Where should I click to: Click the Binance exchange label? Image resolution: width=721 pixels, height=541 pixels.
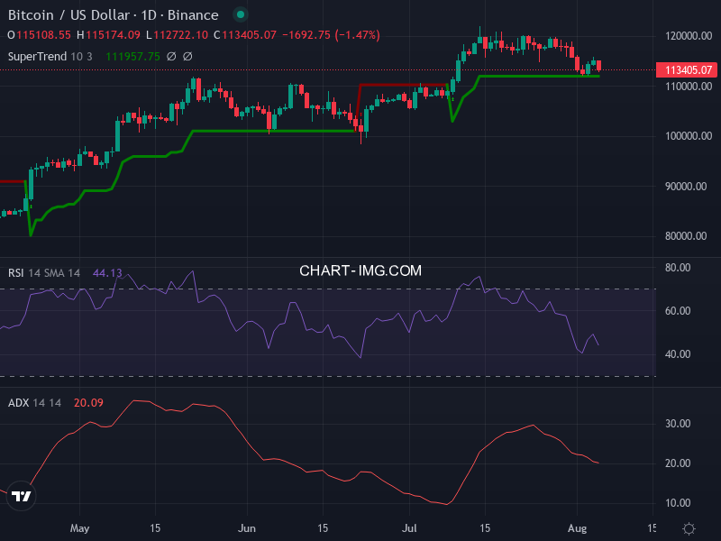coord(193,15)
